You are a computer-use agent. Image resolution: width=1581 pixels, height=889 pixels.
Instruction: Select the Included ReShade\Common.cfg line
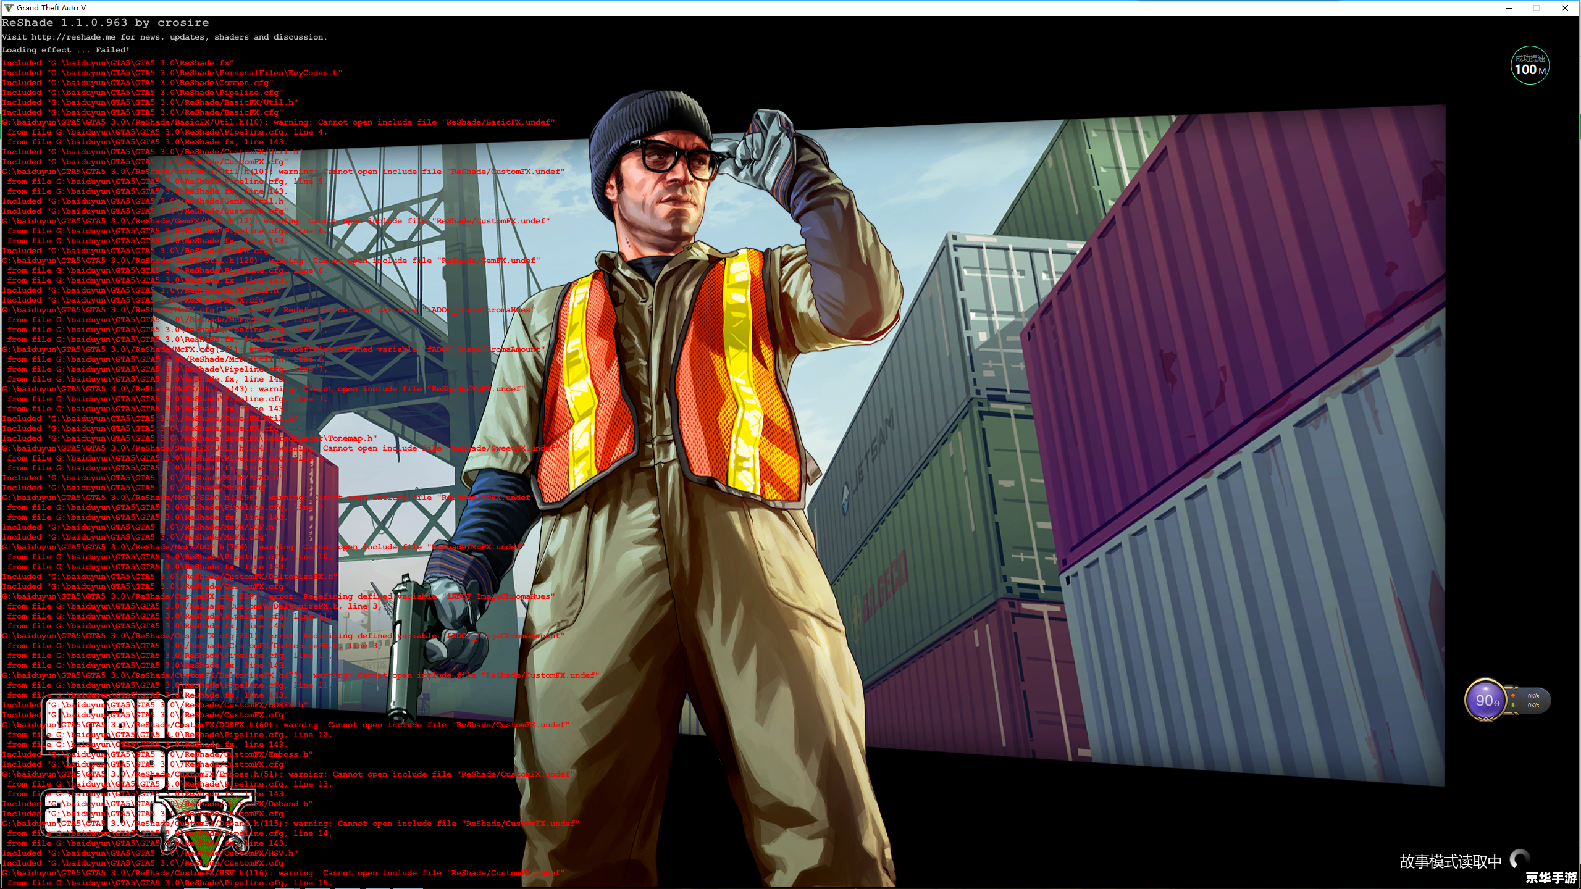pyautogui.click(x=138, y=83)
